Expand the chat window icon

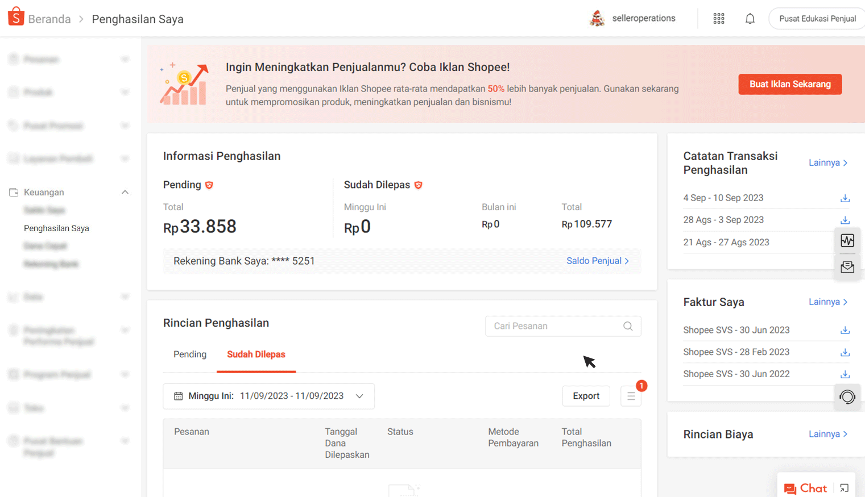click(845, 488)
